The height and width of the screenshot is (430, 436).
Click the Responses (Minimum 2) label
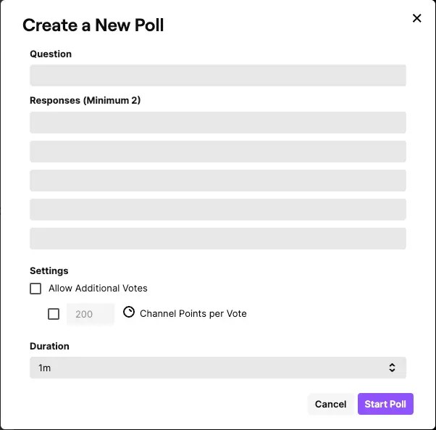(85, 100)
